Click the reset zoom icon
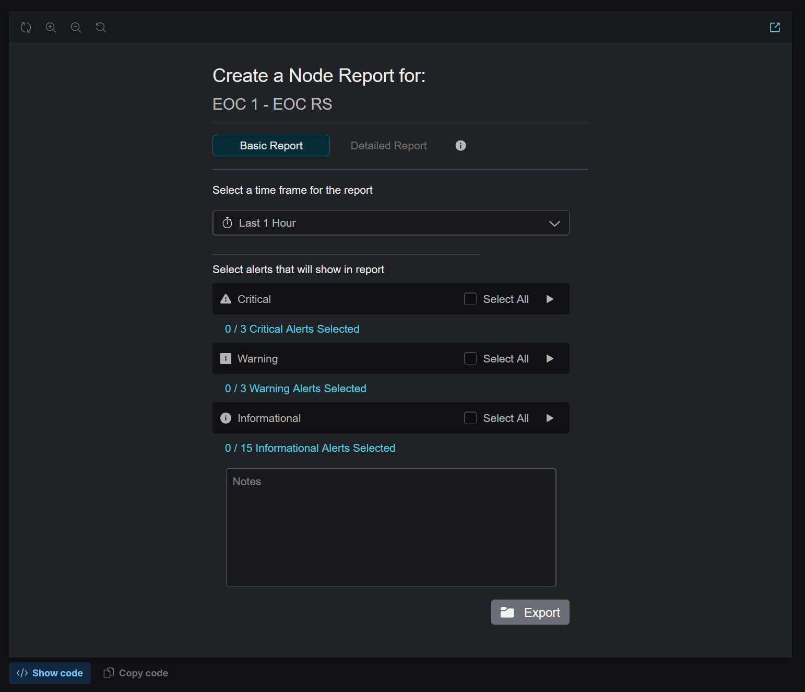Image resolution: width=805 pixels, height=692 pixels. click(101, 27)
